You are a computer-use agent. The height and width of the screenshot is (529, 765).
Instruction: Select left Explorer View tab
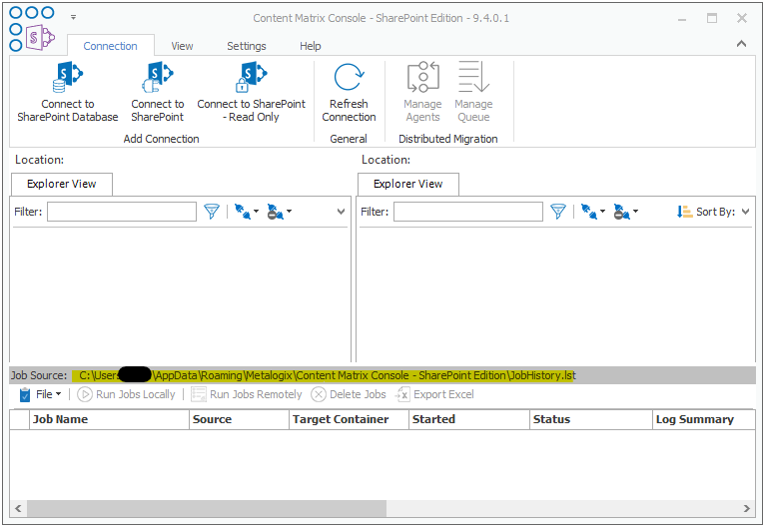[x=62, y=184]
